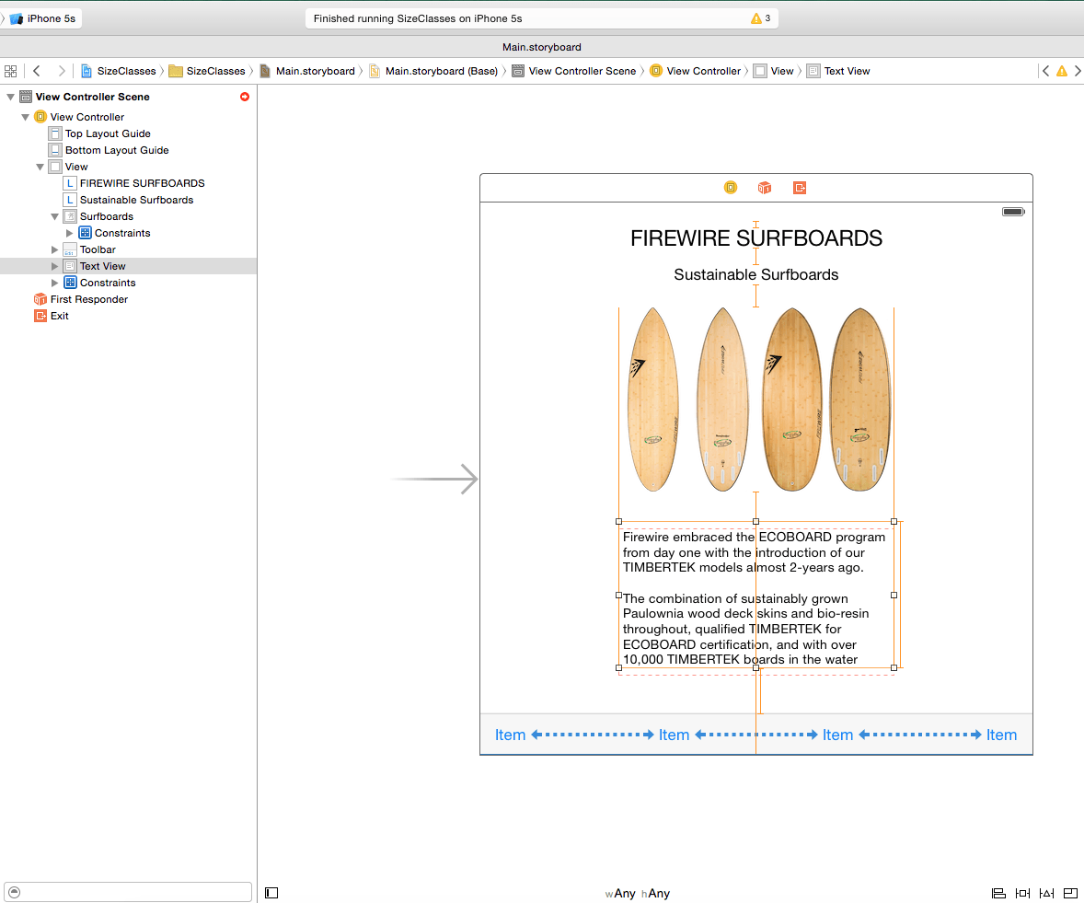Expand the Toolbar item in the outline
This screenshot has height=903, width=1084.
(54, 249)
